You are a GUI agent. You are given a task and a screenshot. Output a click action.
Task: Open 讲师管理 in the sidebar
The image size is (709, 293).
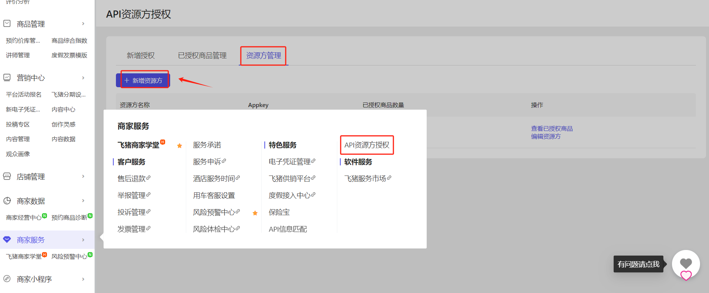(18, 55)
